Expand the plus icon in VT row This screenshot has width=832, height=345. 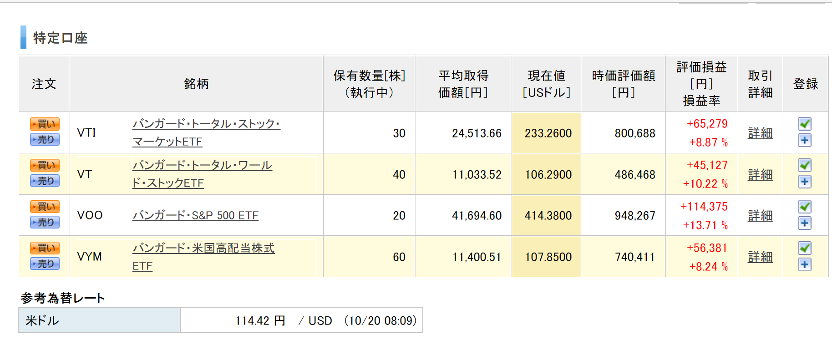click(805, 182)
